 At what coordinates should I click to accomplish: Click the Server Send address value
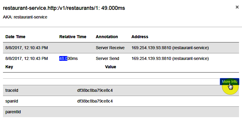point(170,58)
